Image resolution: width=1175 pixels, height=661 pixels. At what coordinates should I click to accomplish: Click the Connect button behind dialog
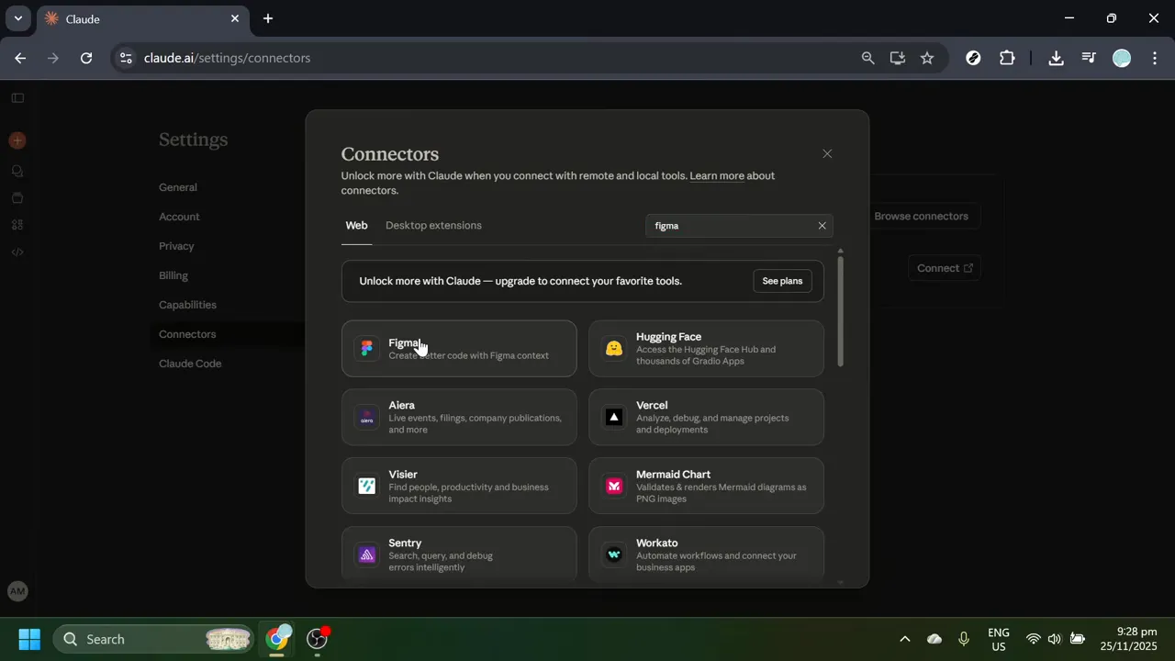(945, 268)
